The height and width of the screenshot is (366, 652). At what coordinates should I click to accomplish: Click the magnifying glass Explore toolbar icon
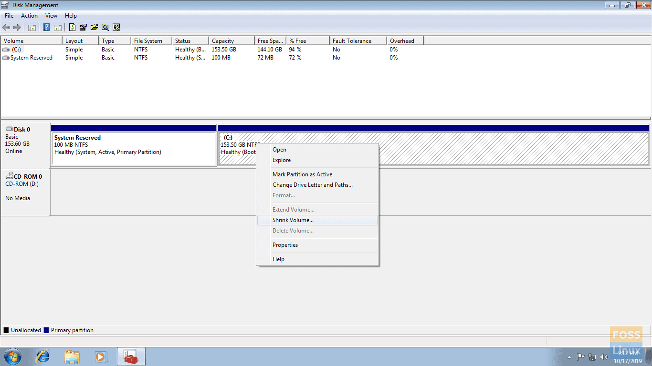[x=105, y=27]
